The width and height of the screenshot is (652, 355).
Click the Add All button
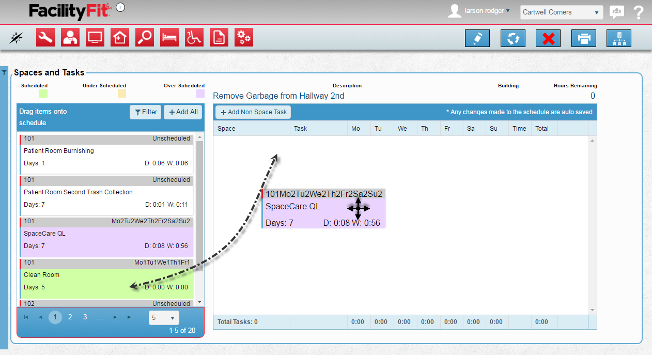point(183,112)
